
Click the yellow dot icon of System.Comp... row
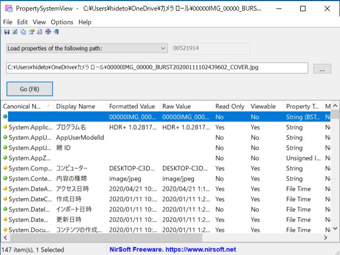click(5, 168)
